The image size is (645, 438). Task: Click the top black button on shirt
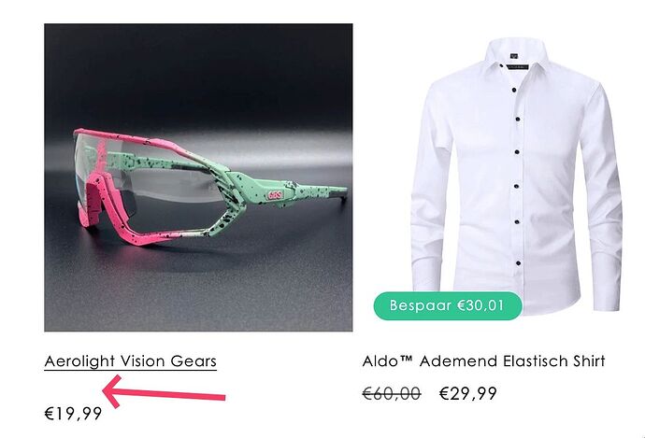pos(513,90)
